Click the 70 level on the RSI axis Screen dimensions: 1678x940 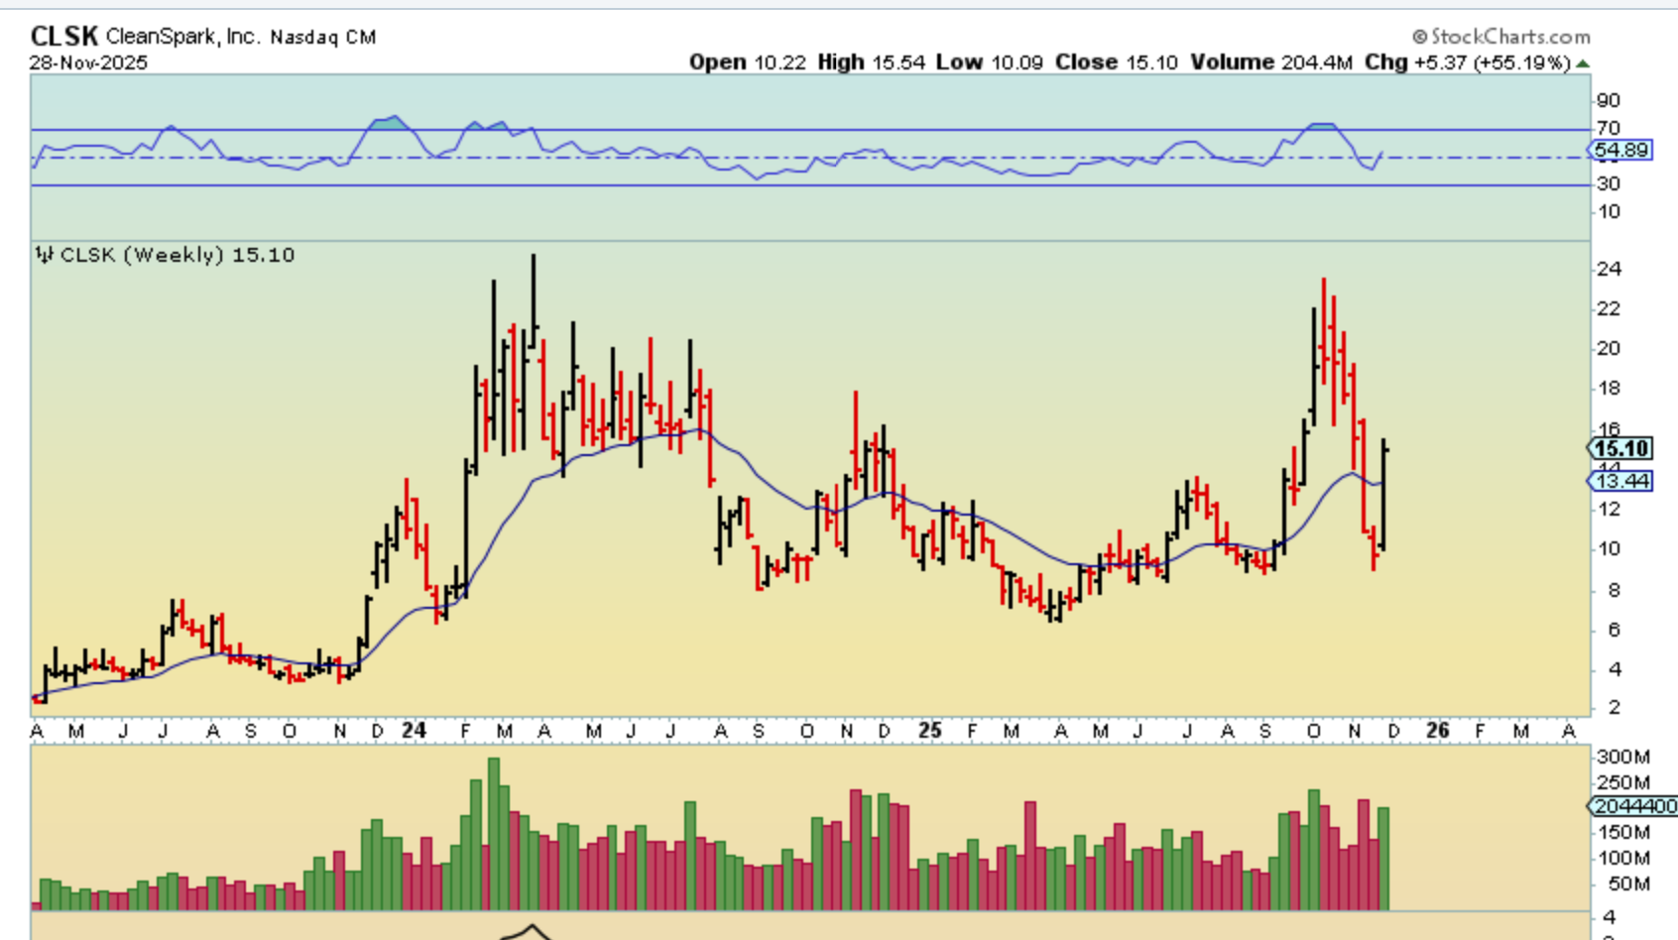(x=1609, y=128)
